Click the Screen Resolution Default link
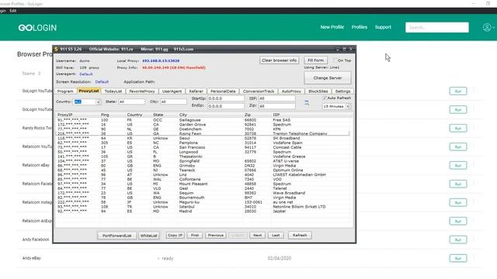This screenshot has width=497, height=279. tap(102, 81)
